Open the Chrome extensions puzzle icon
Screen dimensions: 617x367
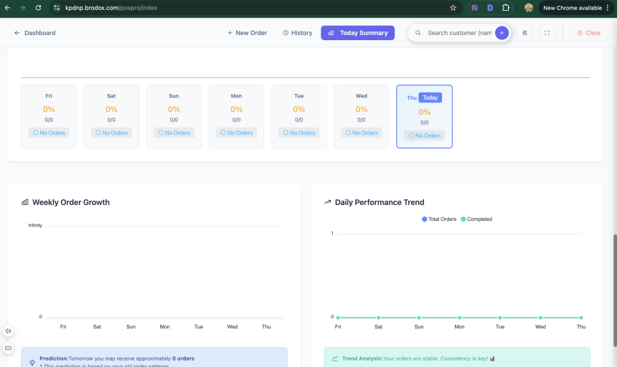coord(506,8)
